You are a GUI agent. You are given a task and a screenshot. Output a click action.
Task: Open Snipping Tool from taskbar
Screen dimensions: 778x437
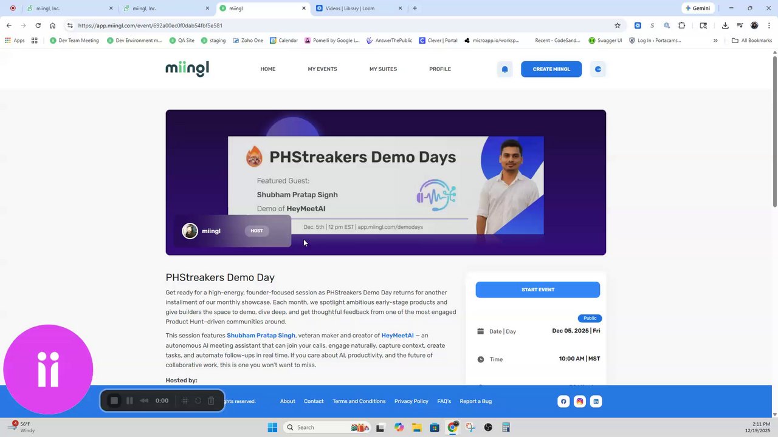470,427
